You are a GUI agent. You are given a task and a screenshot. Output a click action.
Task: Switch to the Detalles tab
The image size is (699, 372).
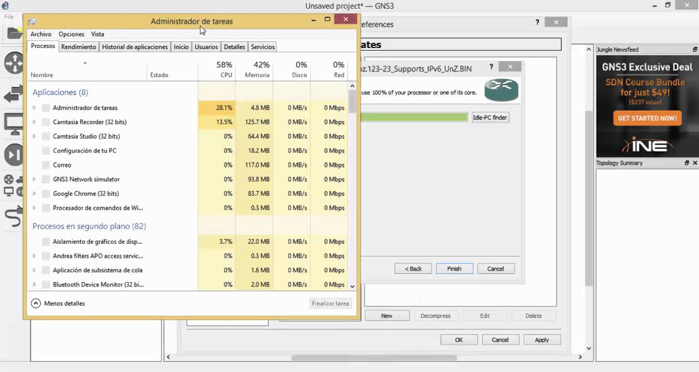[234, 47]
